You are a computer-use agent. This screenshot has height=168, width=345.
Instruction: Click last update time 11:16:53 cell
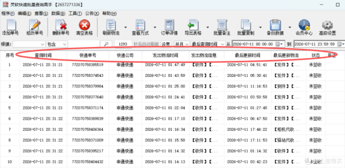(247, 86)
